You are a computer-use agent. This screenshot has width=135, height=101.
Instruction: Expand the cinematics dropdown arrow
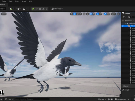[26, 9]
